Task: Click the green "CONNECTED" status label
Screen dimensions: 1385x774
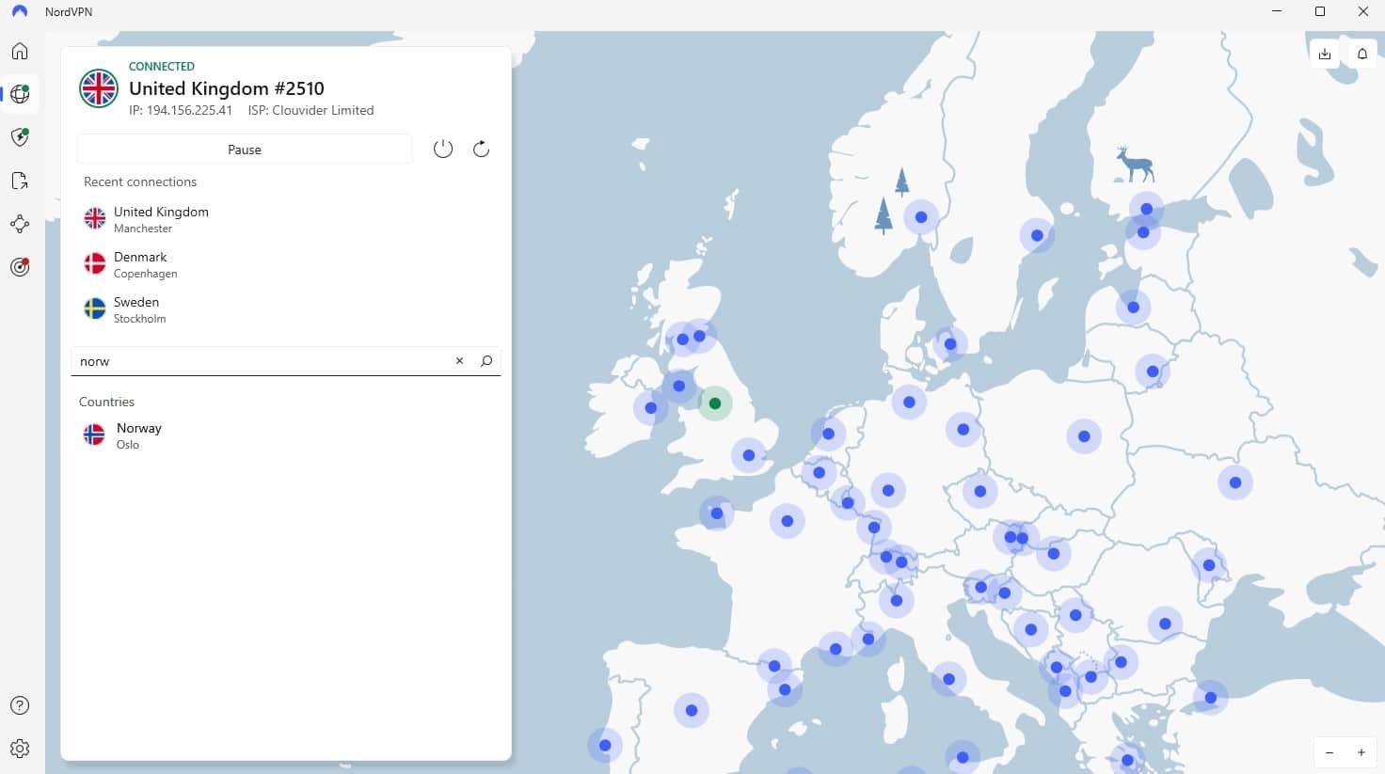Action: pos(162,67)
